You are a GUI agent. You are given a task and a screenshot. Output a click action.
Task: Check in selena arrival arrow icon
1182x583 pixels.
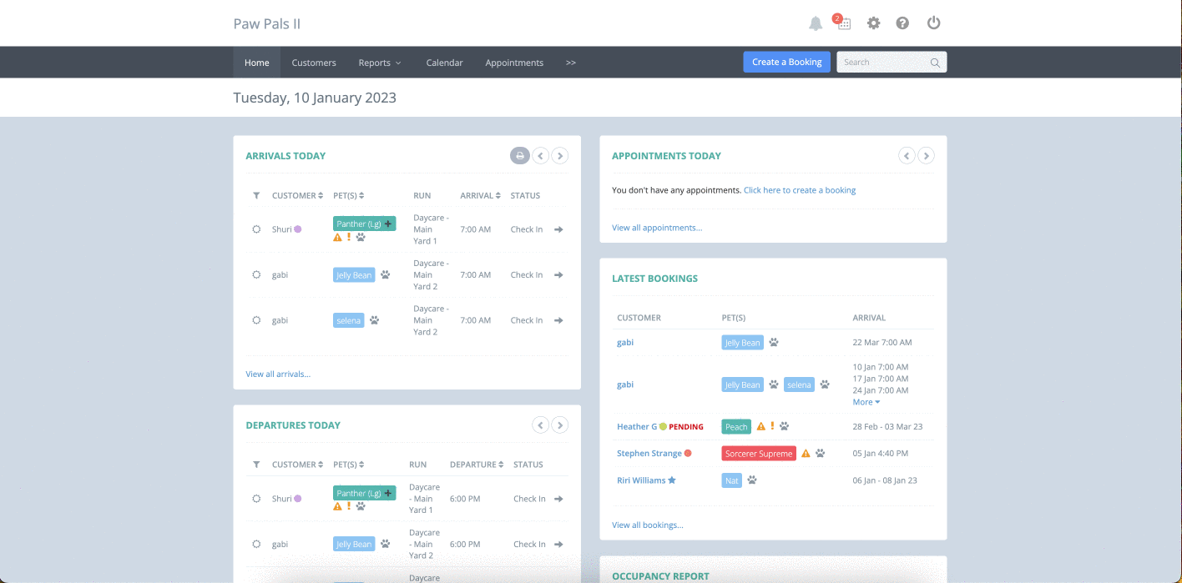(x=558, y=320)
